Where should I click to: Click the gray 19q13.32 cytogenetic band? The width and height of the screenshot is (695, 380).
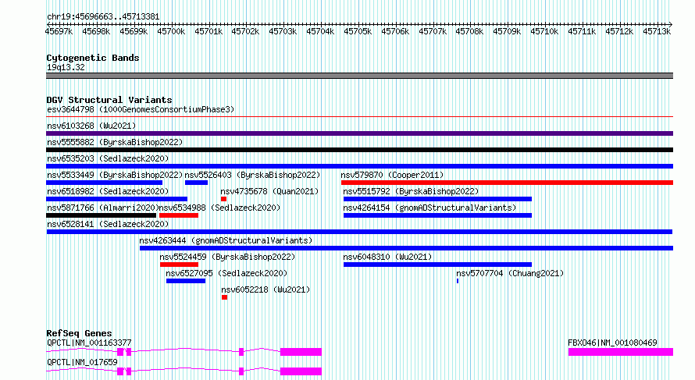point(359,76)
